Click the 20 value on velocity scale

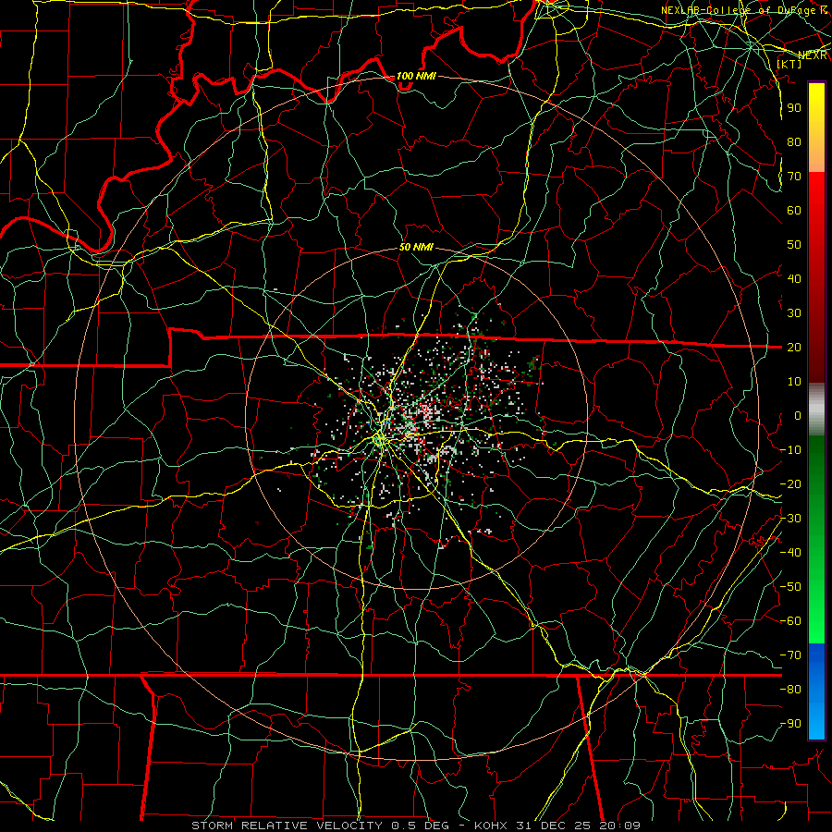pyautogui.click(x=794, y=347)
